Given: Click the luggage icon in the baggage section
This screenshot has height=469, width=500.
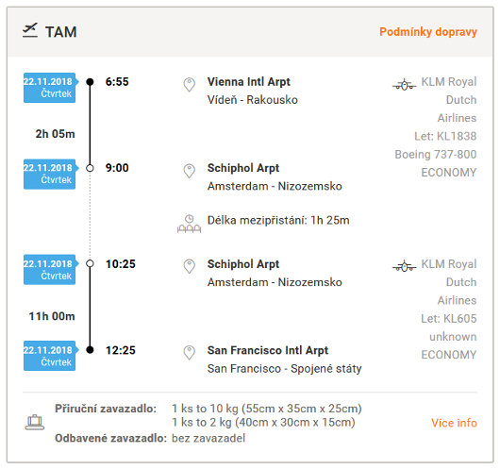Looking at the screenshot, I should point(35,423).
